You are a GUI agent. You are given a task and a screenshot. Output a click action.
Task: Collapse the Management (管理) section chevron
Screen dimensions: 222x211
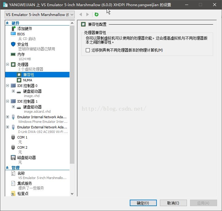[7, 168]
